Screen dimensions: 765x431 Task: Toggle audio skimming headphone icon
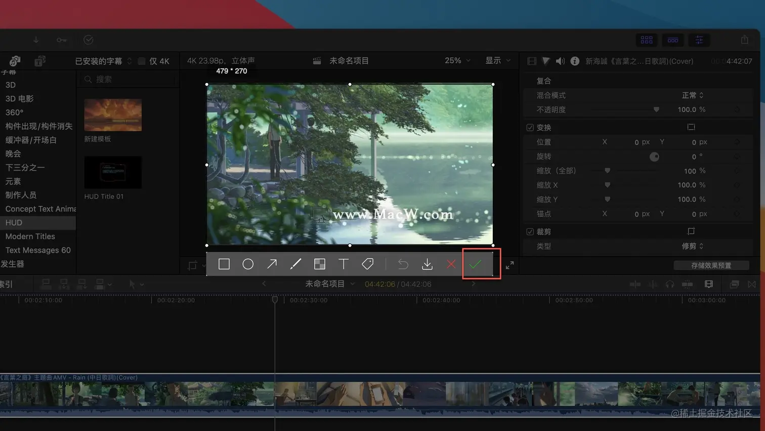click(x=670, y=285)
